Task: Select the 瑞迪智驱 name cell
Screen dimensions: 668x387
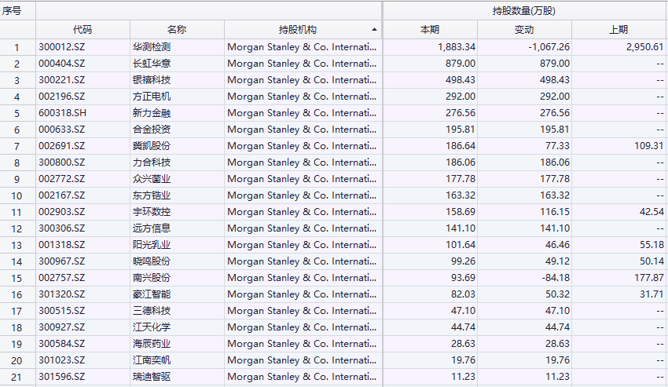Action: tap(152, 377)
